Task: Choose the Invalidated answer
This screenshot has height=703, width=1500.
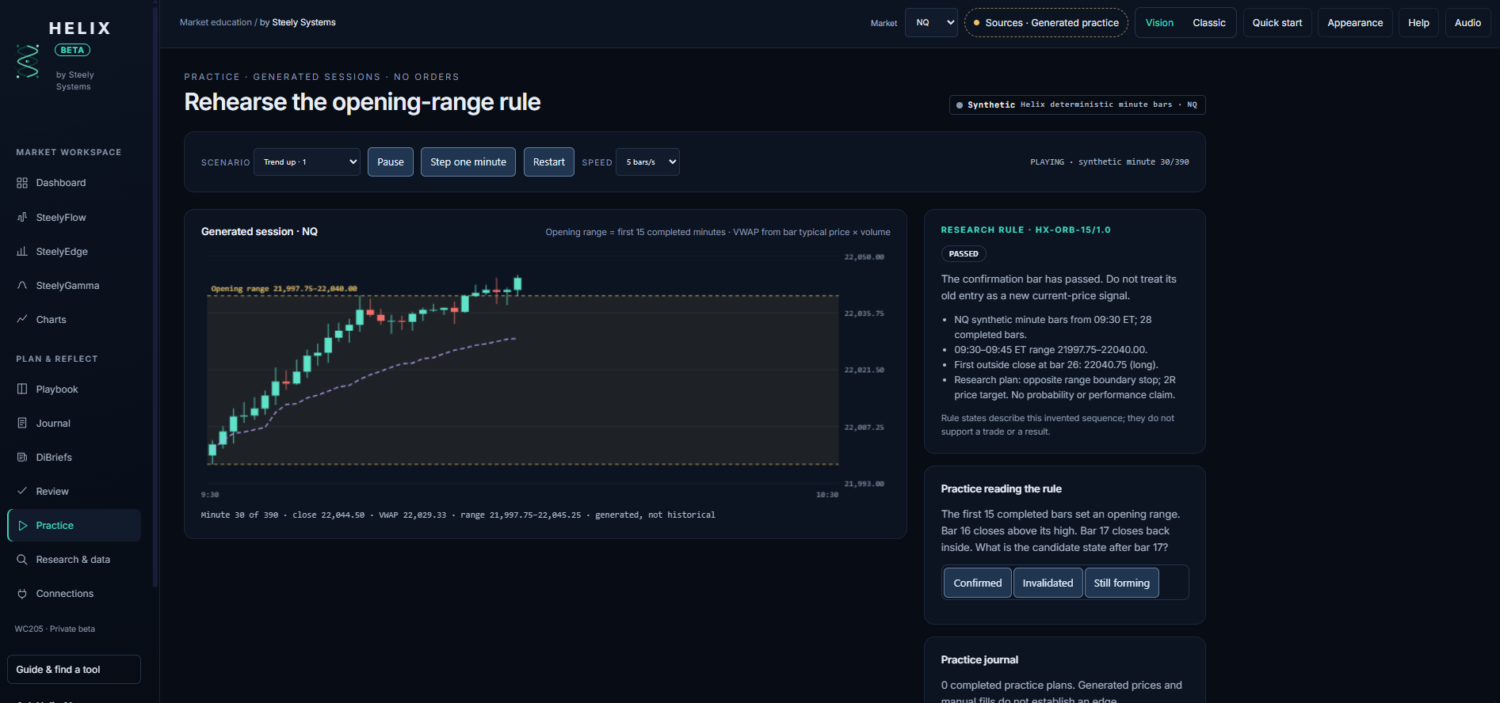Action: pos(1048,583)
